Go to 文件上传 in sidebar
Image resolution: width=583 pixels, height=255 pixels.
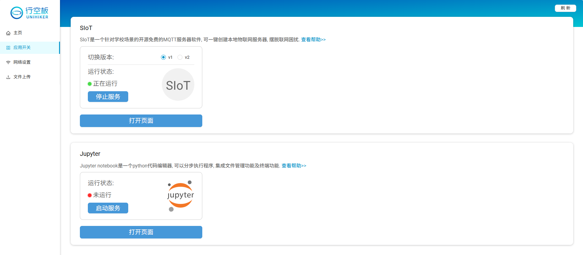(x=22, y=77)
